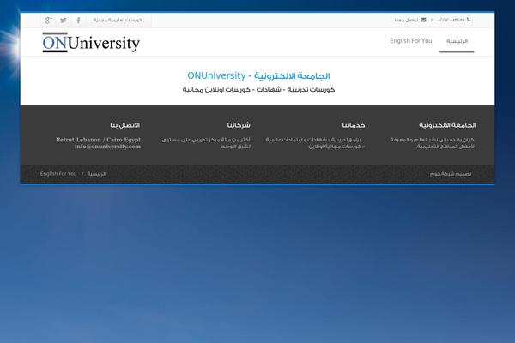Open the Facebook social icon
This screenshot has width=515, height=343.
click(x=78, y=21)
